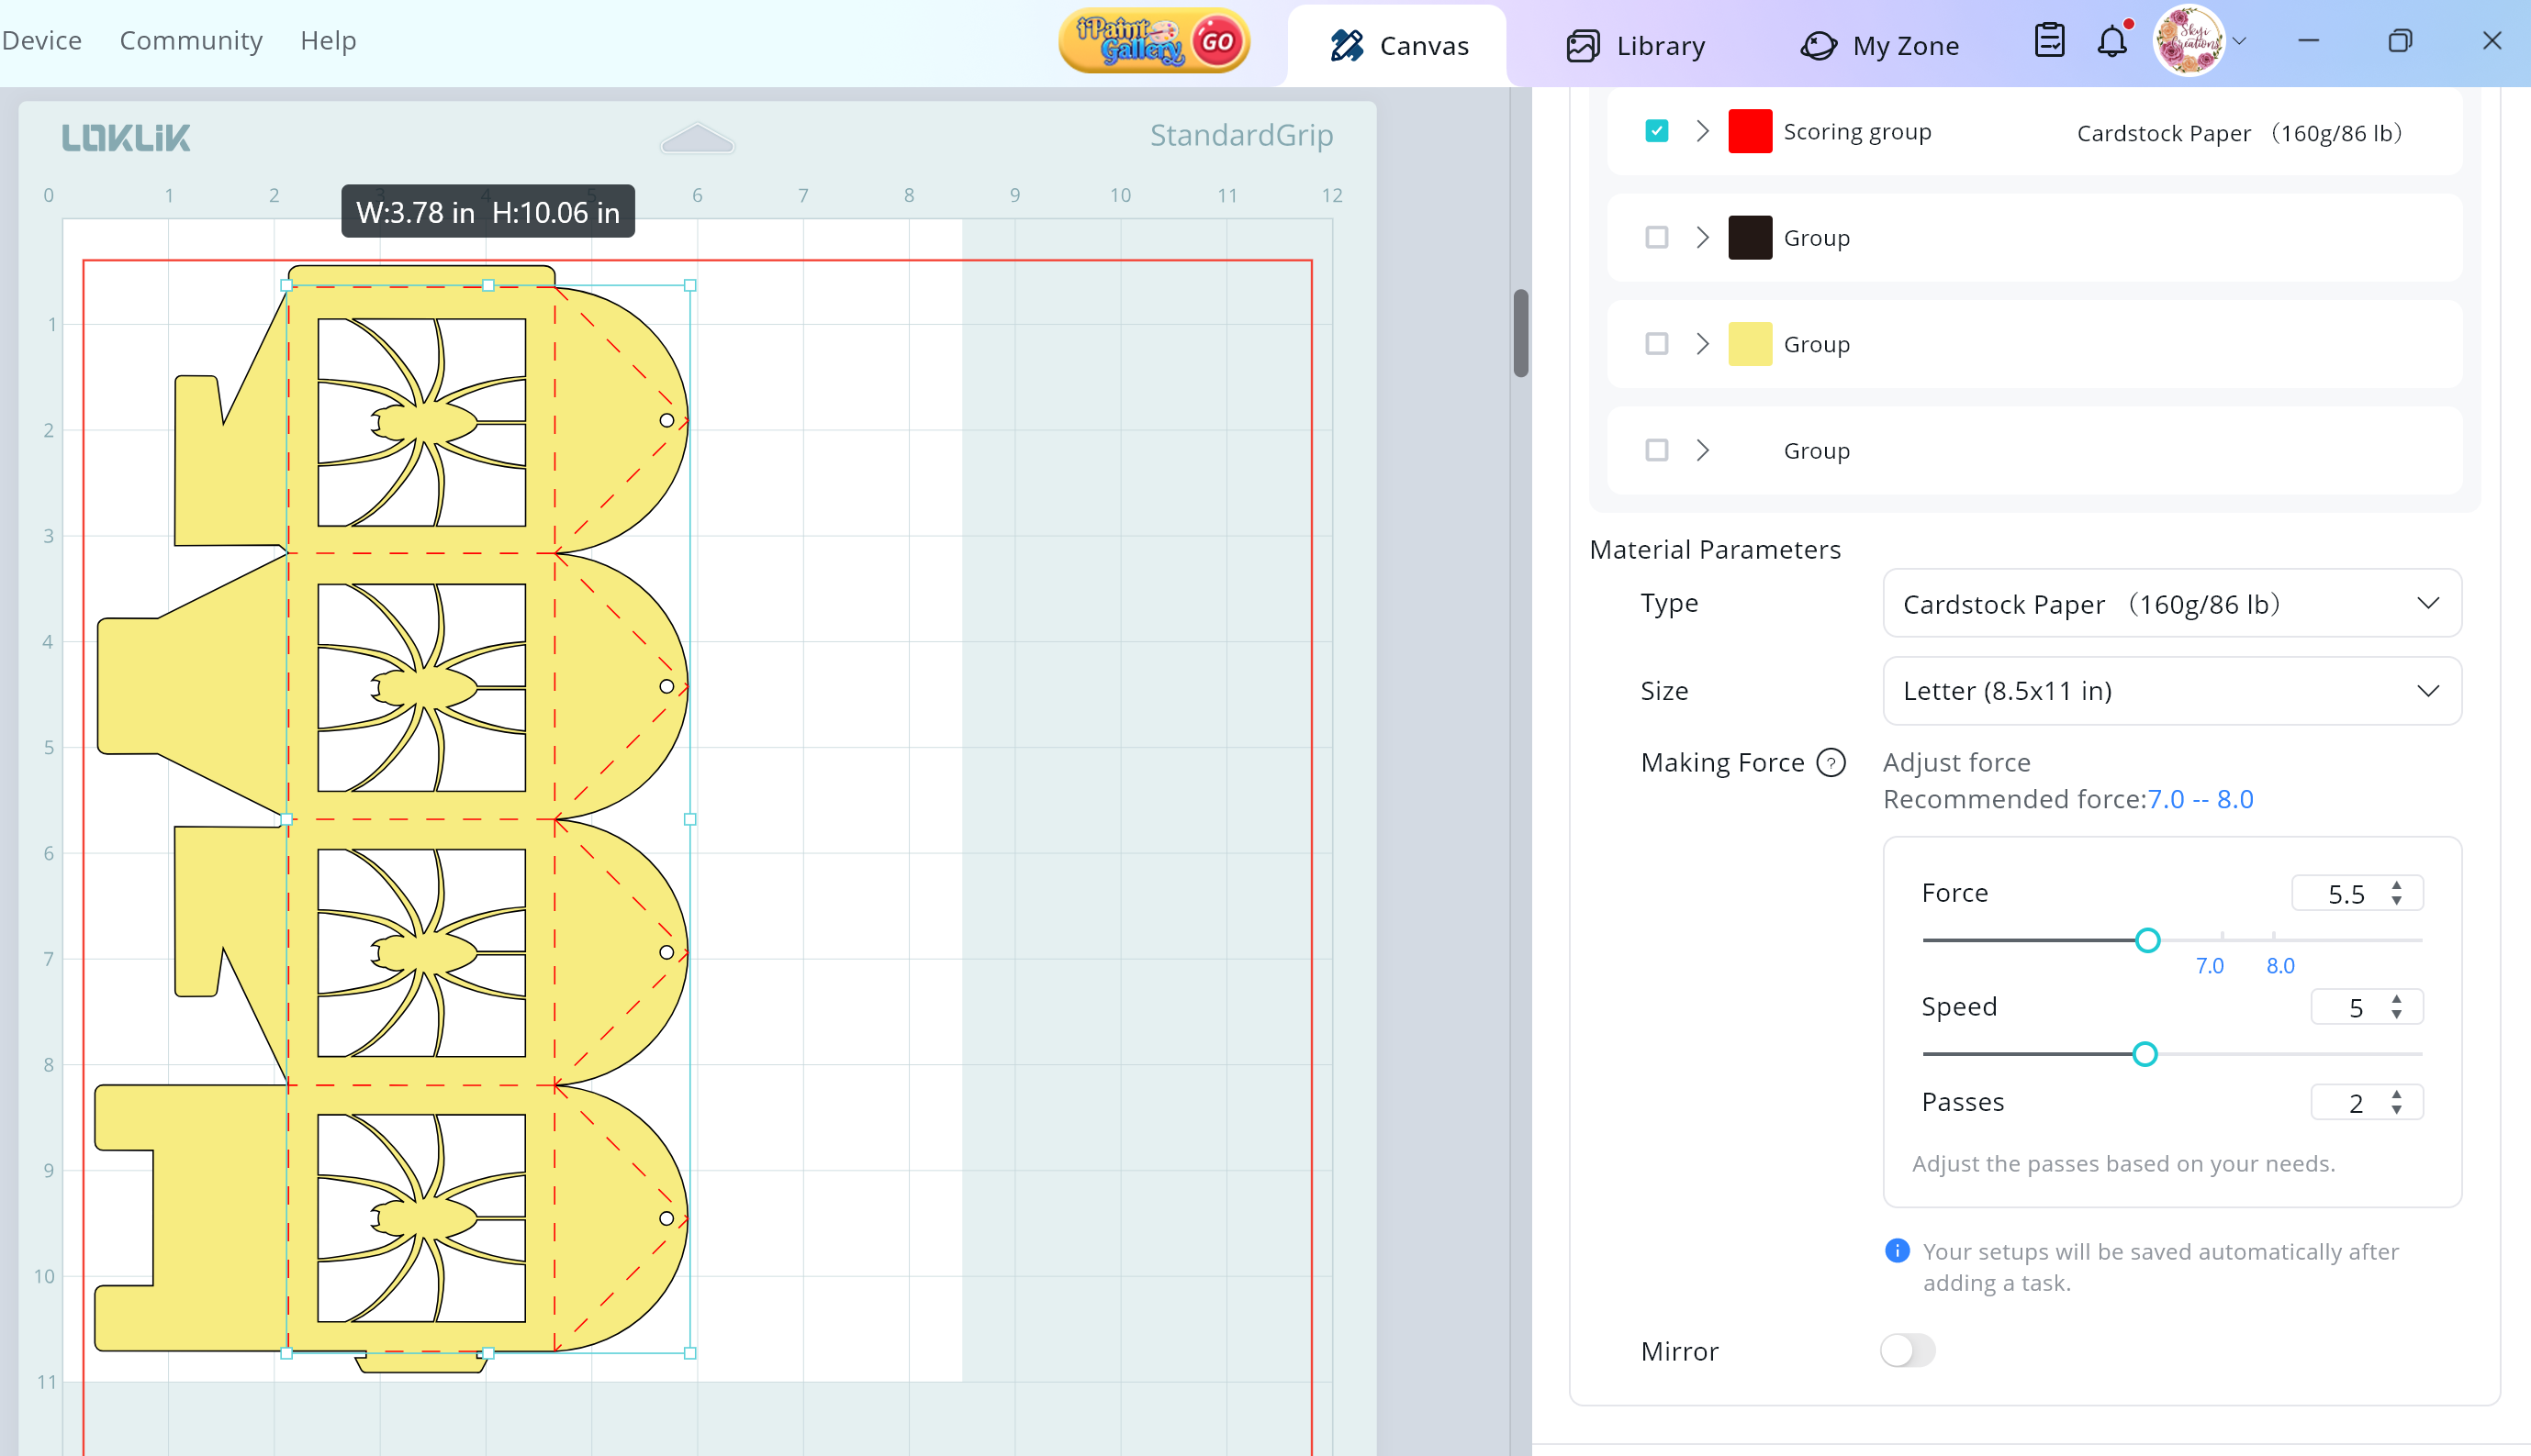Open the material Type dropdown
The image size is (2531, 1456).
click(2171, 604)
